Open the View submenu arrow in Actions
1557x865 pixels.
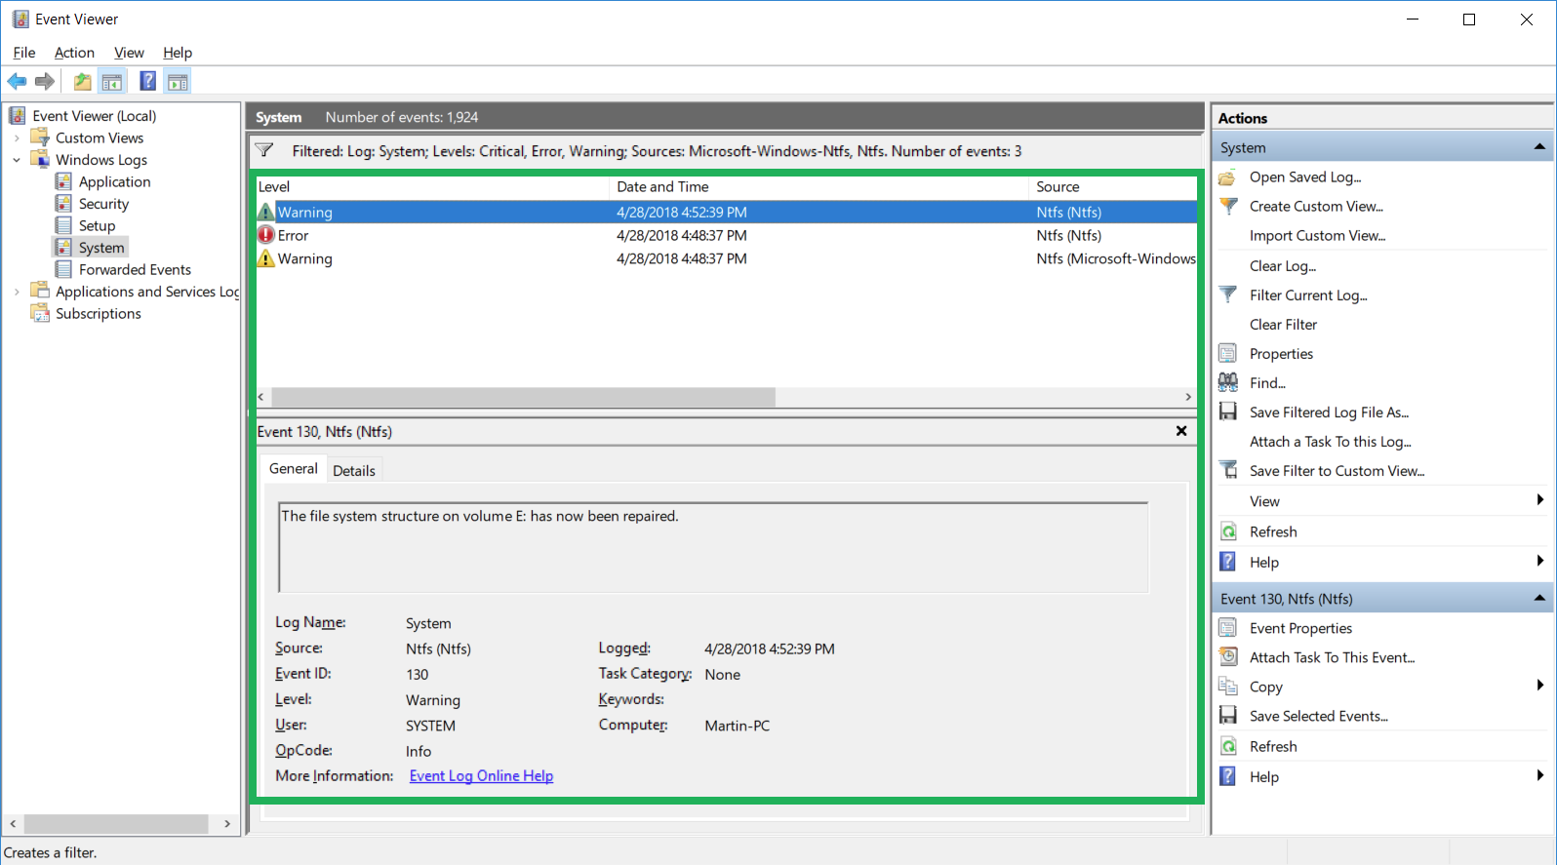point(1539,500)
